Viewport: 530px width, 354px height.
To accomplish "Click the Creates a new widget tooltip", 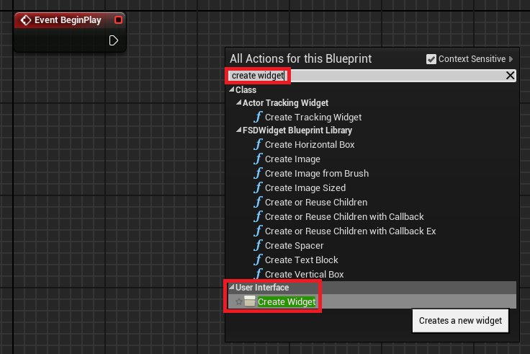I will (x=460, y=321).
